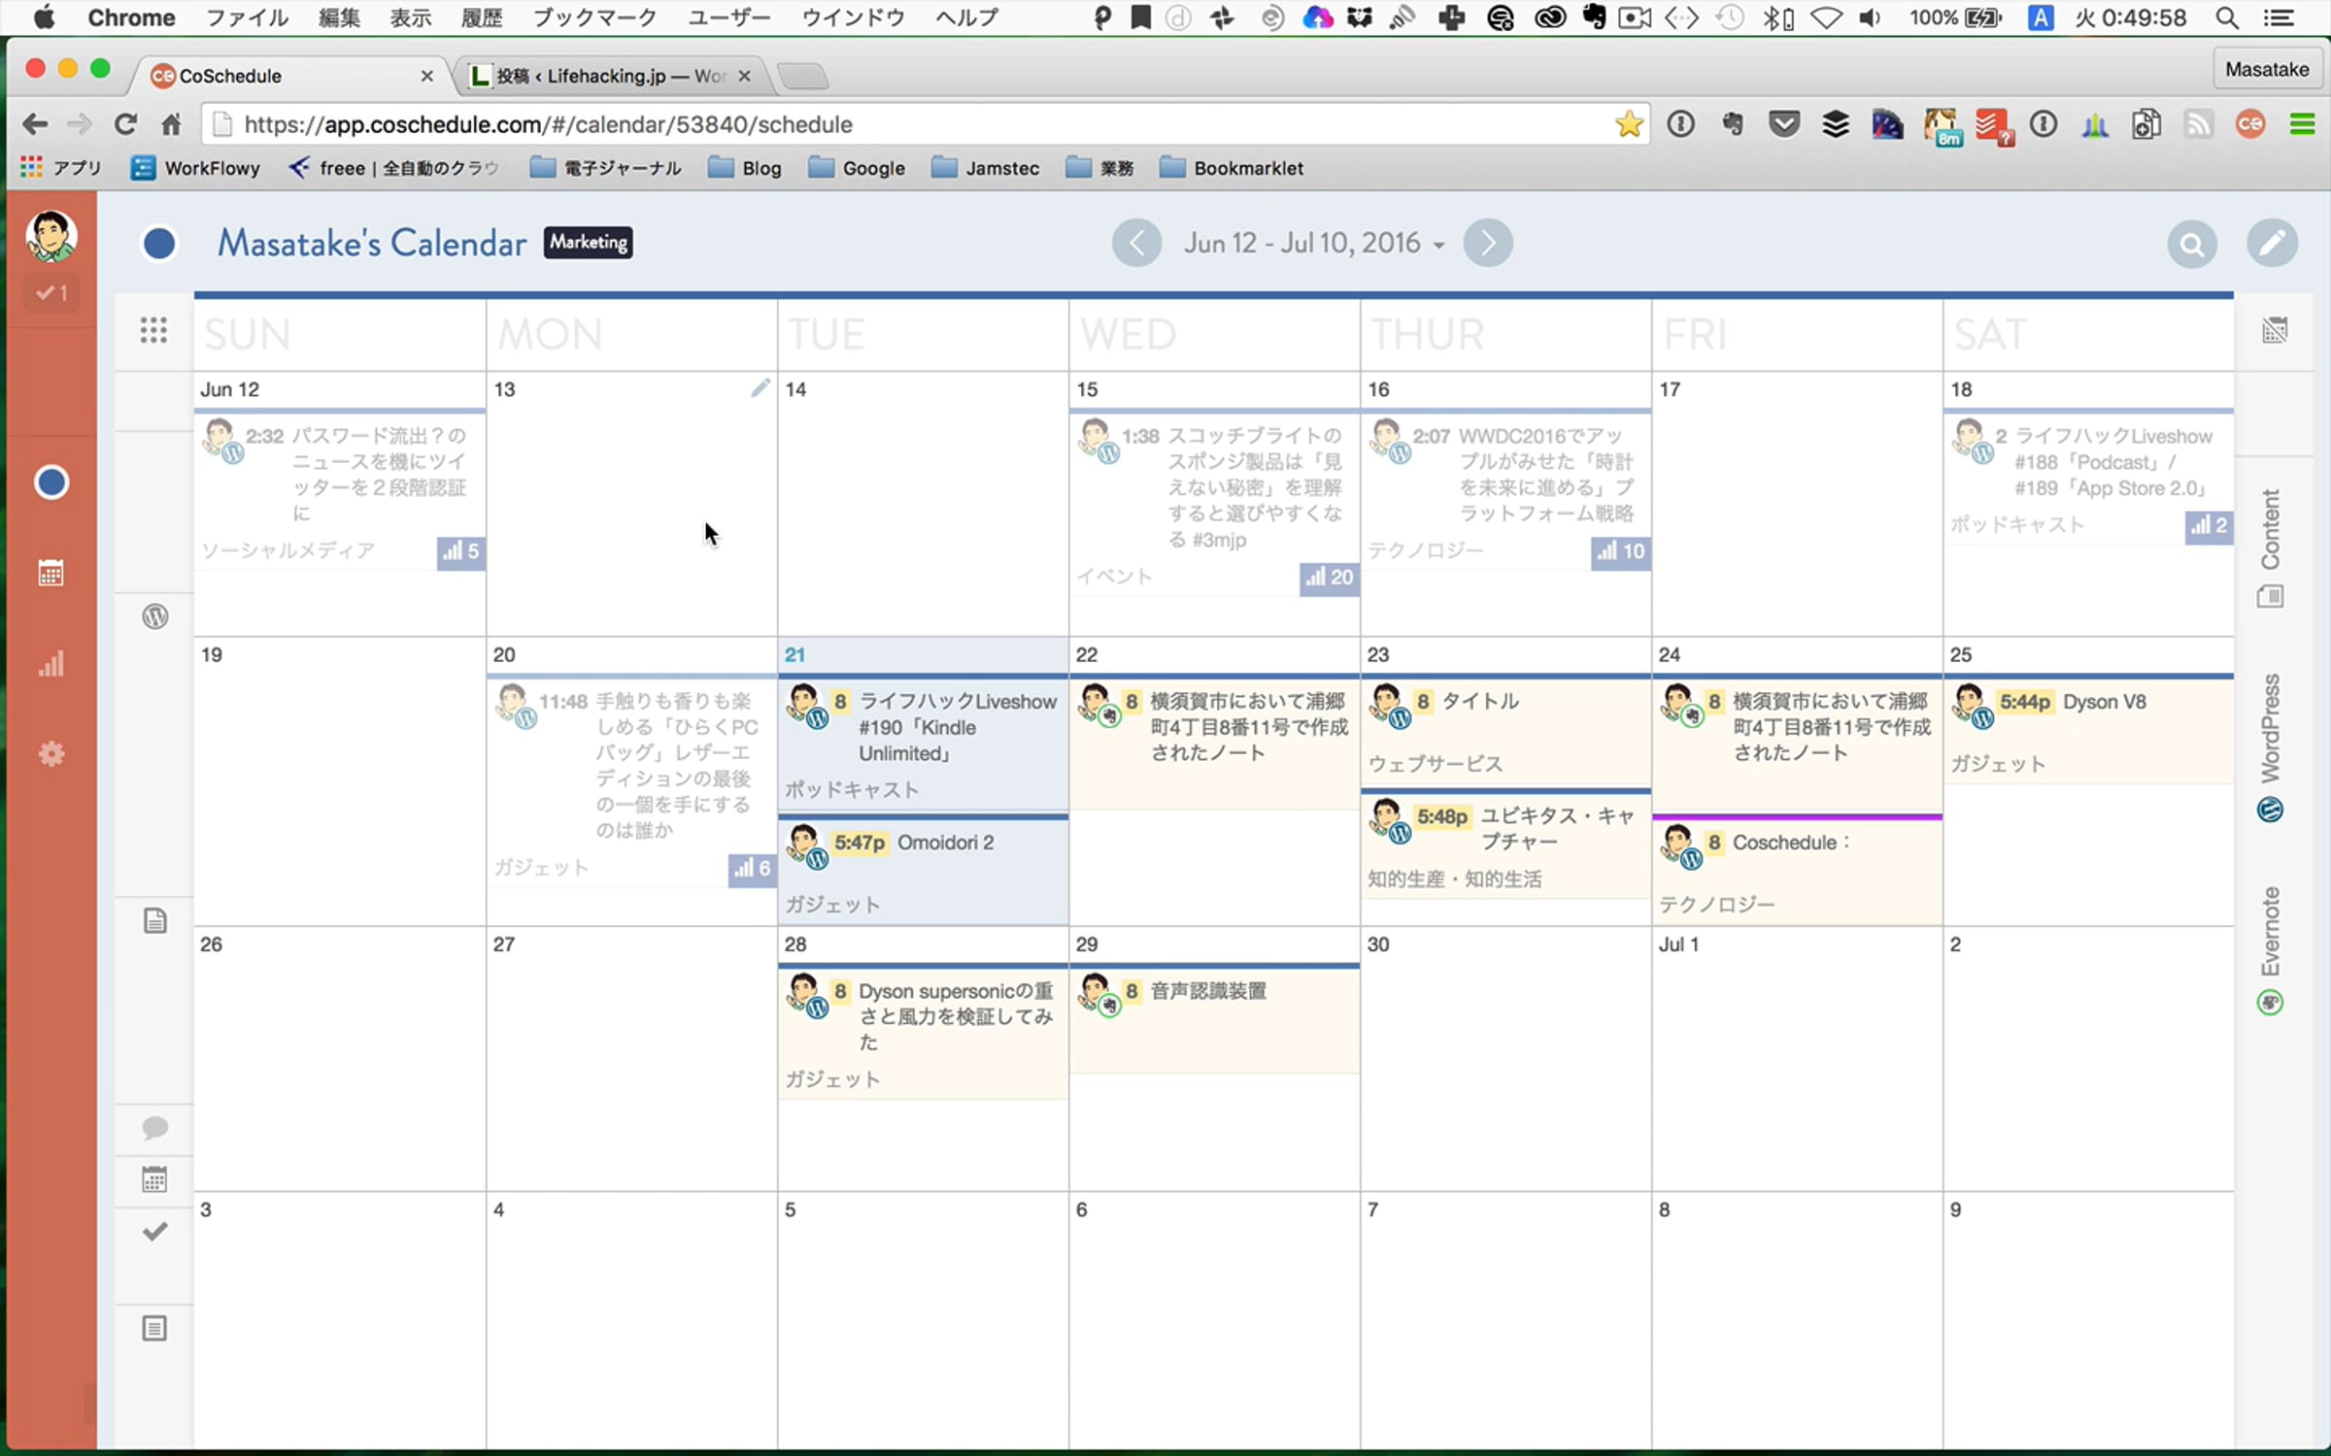
Task: Open the ファイル menu in menu bar
Action: [247, 17]
